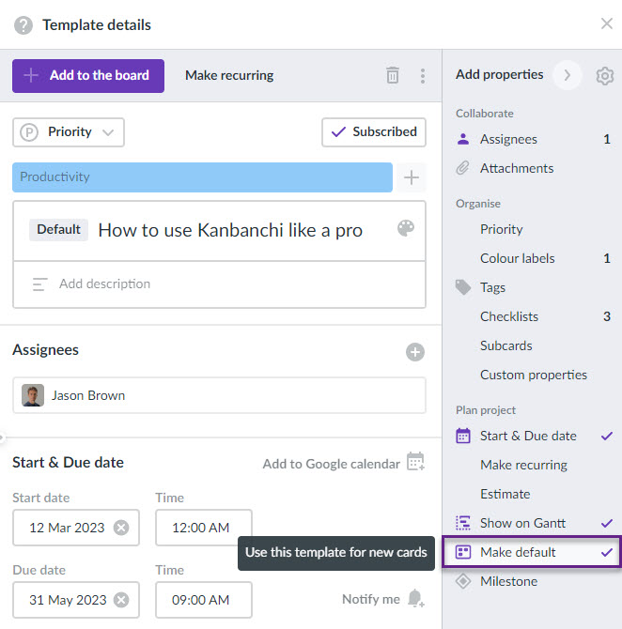
Task: Click Add to Google calendar link
Action: coord(331,464)
